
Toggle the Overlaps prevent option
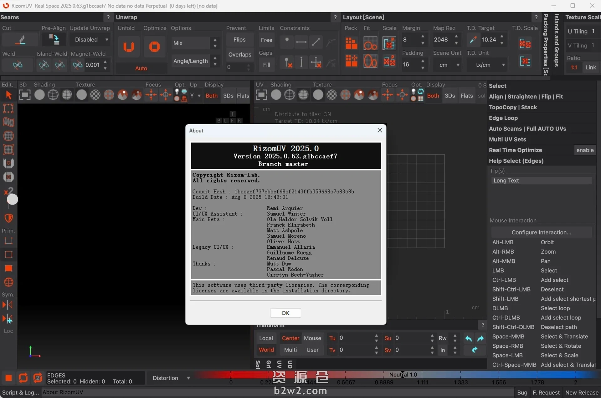239,55
